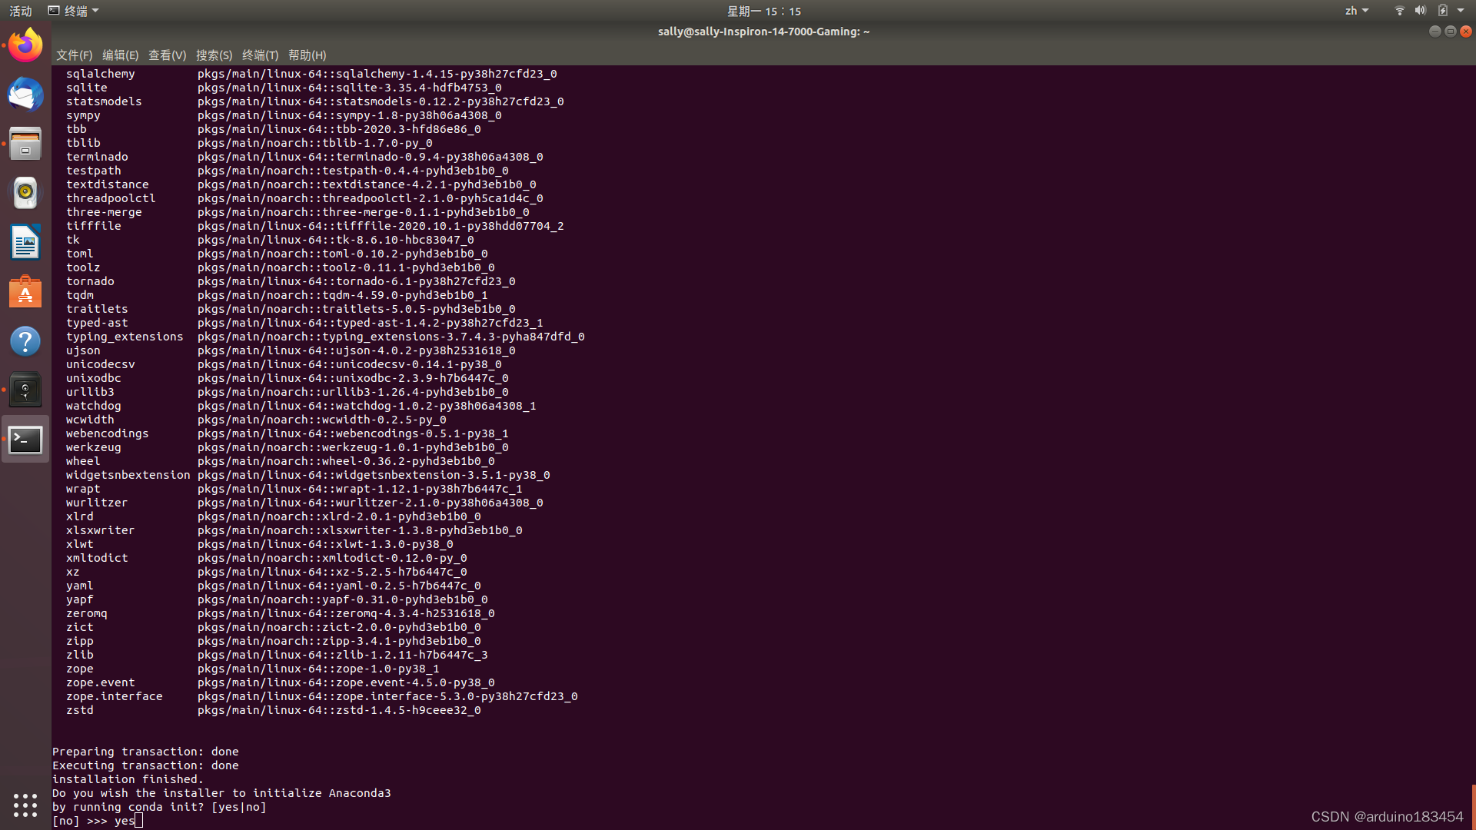The height and width of the screenshot is (830, 1476).
Task: Click the 活动 activities button
Action: pos(21,11)
